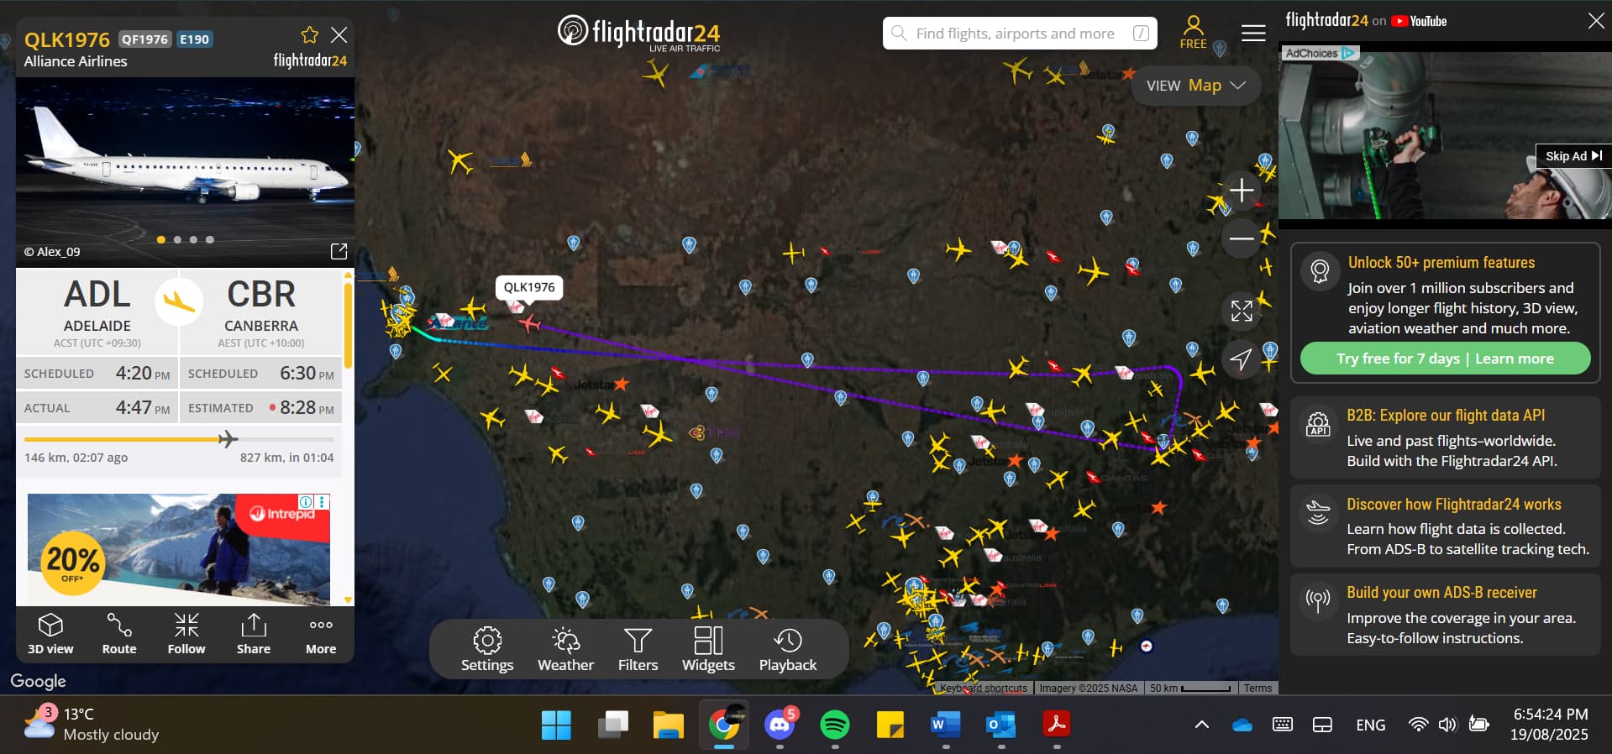Screen dimensions: 1612x754
Task: Click the Flightradar24 logo
Action: click(x=638, y=34)
